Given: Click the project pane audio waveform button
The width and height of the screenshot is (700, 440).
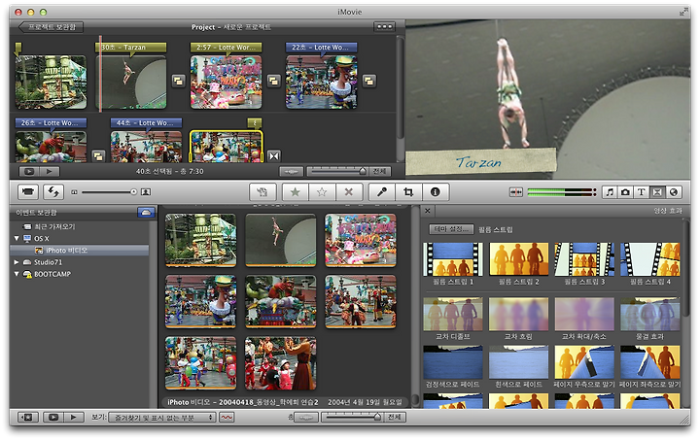Looking at the screenshot, I should point(291,171).
